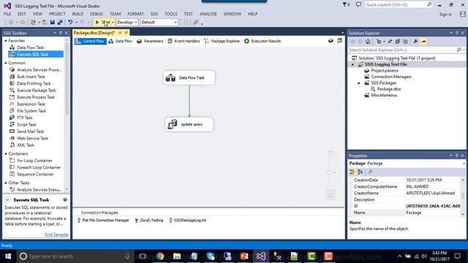
Task: Click the feedback speech bubble icon
Action: pyautogui.click(x=358, y=5)
